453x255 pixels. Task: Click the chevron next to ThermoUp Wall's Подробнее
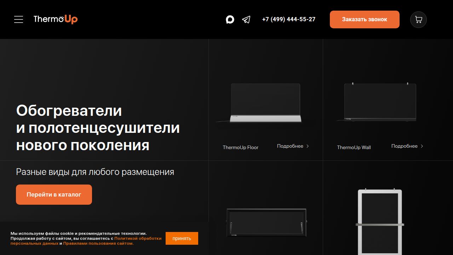pos(422,146)
